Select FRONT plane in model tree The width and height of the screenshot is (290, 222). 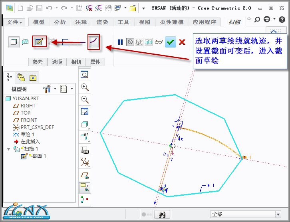[29, 120]
